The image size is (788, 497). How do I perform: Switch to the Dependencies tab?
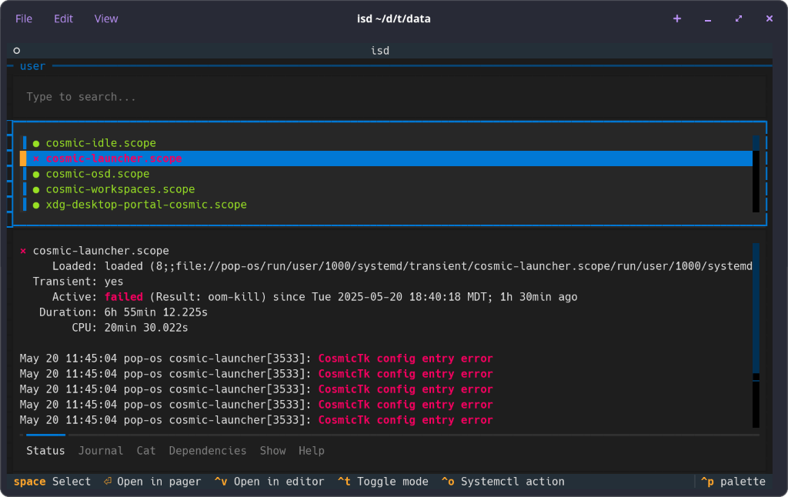coord(208,451)
